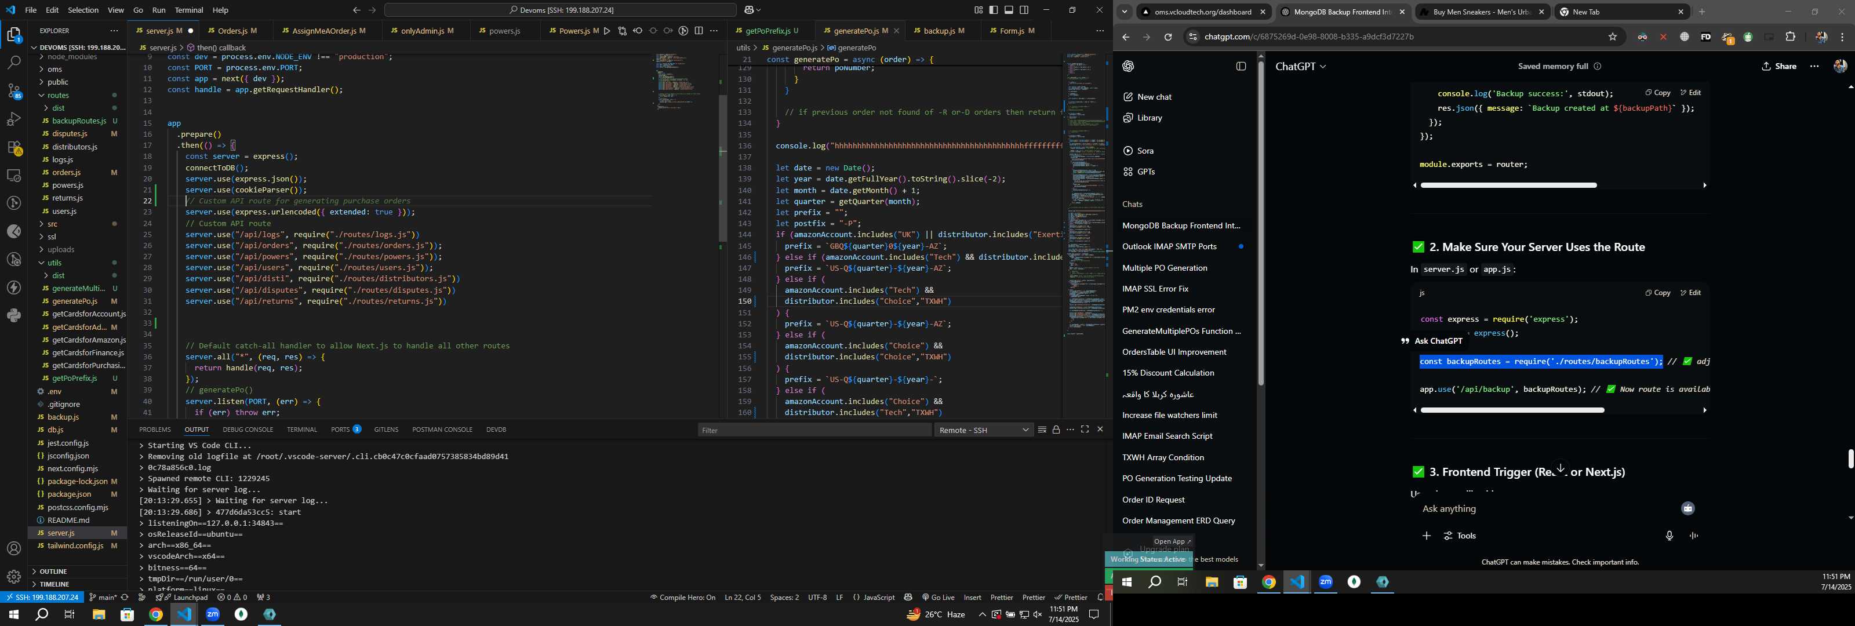Open the Remote - SSH output channel dropdown
Image resolution: width=1855 pixels, height=626 pixels.
click(984, 430)
